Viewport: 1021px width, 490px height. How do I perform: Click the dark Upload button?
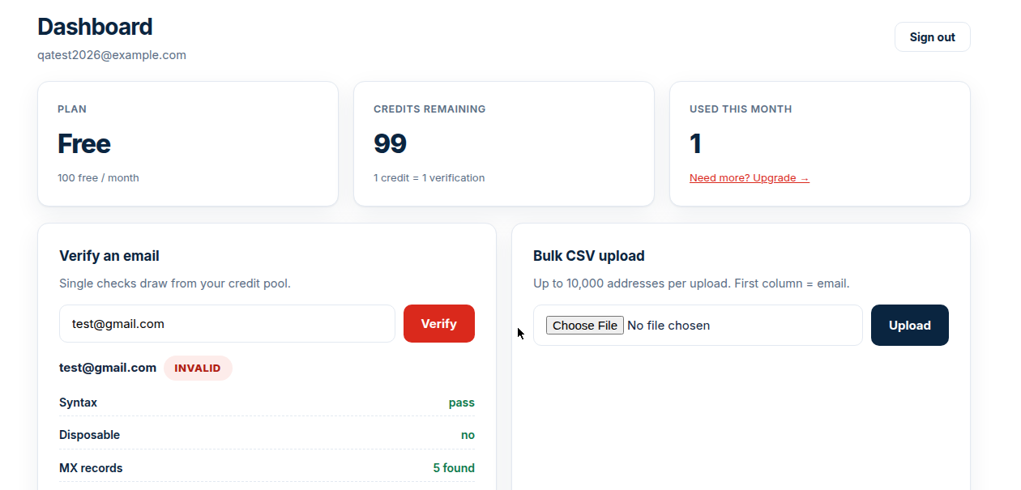click(x=909, y=326)
